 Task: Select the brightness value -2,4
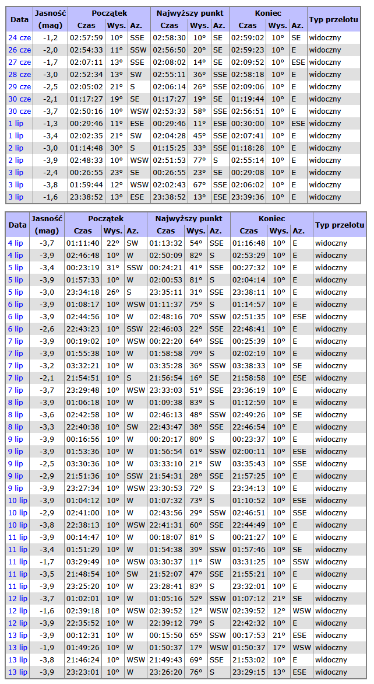click(51, 172)
